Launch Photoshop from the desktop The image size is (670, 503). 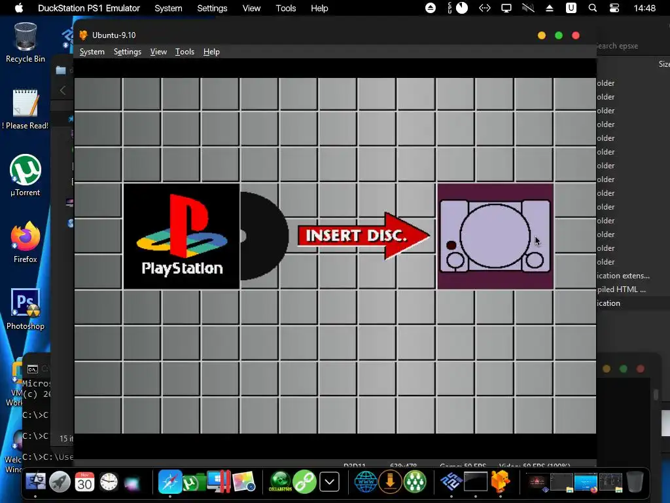pyautogui.click(x=26, y=309)
